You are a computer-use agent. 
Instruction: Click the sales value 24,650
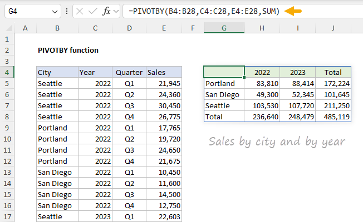click(164, 150)
